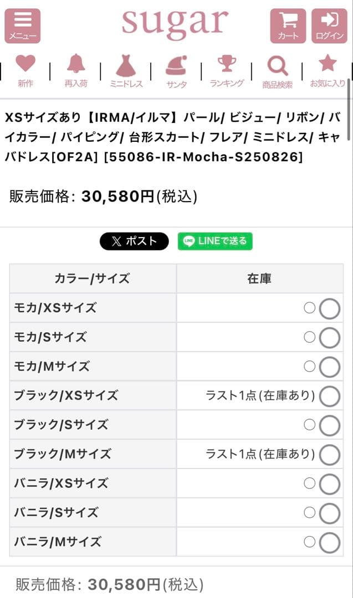Share product via X ポスト button

134,241
